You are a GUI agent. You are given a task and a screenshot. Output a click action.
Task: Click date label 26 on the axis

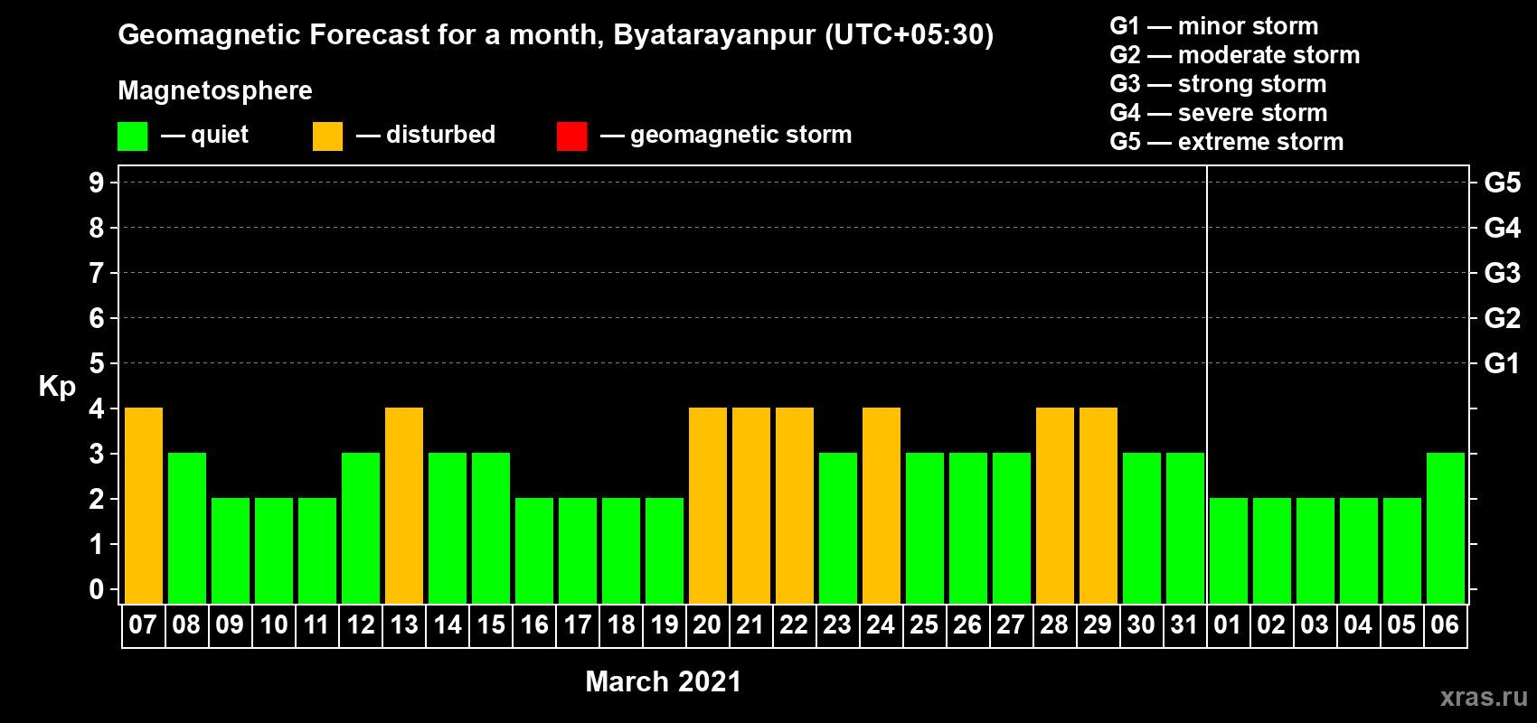(x=967, y=625)
